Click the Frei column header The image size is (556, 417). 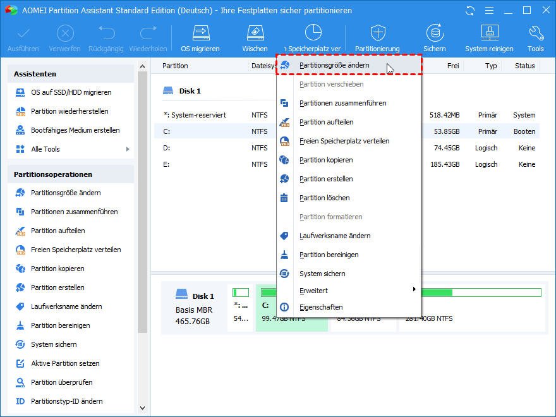point(453,66)
